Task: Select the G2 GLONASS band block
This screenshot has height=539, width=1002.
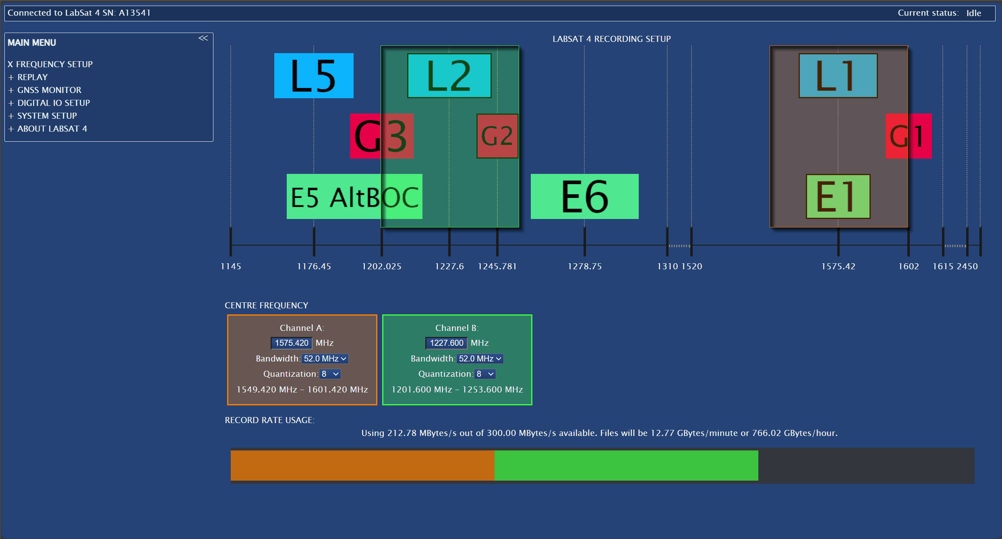Action: point(497,136)
